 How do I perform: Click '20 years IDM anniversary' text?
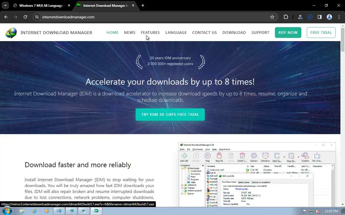(x=170, y=58)
